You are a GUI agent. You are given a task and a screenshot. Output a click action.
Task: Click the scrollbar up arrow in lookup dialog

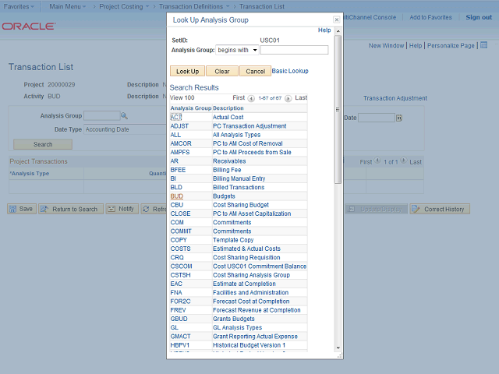[x=338, y=31]
